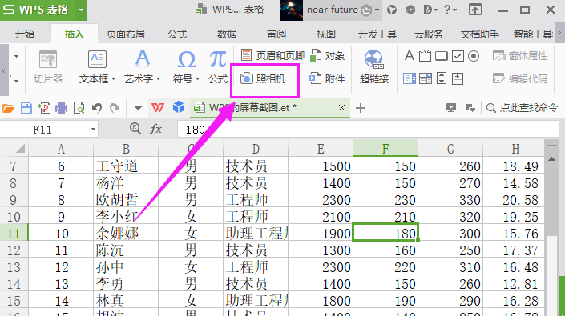Switch to the 开始 (Home) tab
This screenshot has height=316, width=565.
pyautogui.click(x=25, y=34)
